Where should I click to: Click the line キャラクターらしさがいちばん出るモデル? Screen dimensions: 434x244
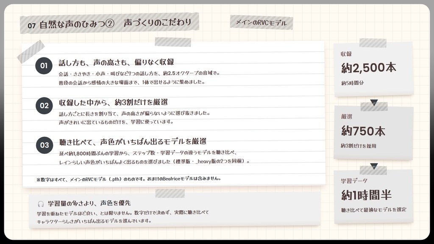click(95, 221)
